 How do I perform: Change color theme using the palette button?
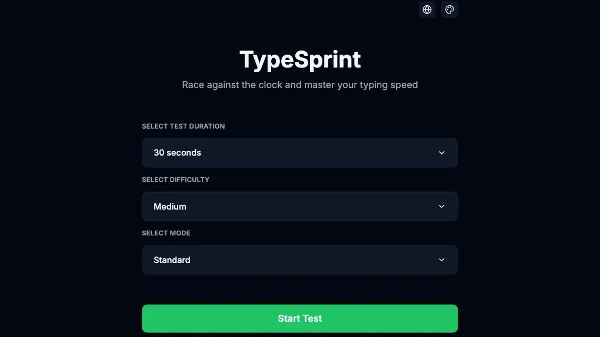coord(449,9)
